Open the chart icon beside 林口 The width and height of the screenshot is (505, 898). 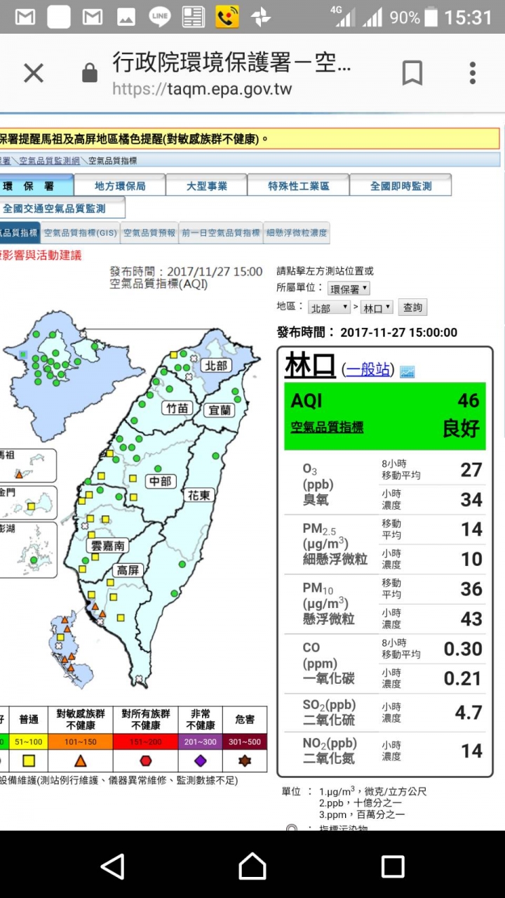pos(407,371)
